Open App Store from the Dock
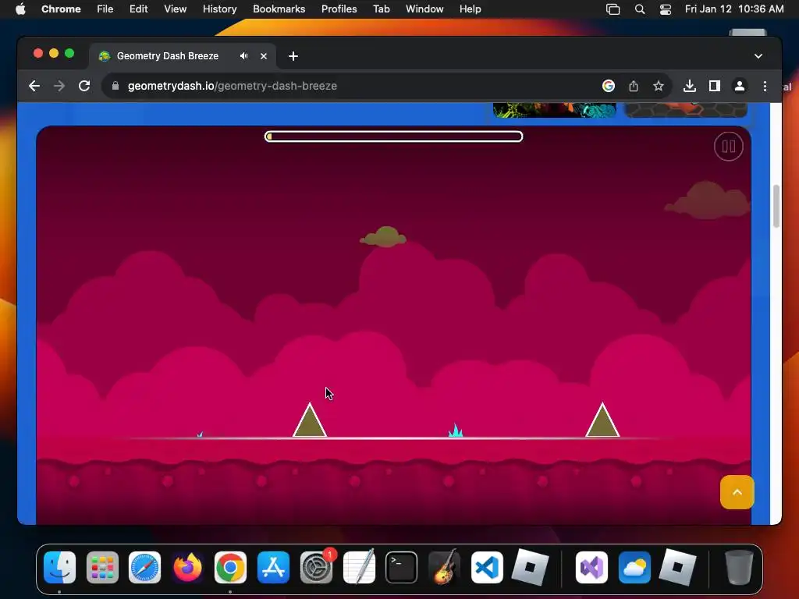The height and width of the screenshot is (599, 799). [x=273, y=568]
